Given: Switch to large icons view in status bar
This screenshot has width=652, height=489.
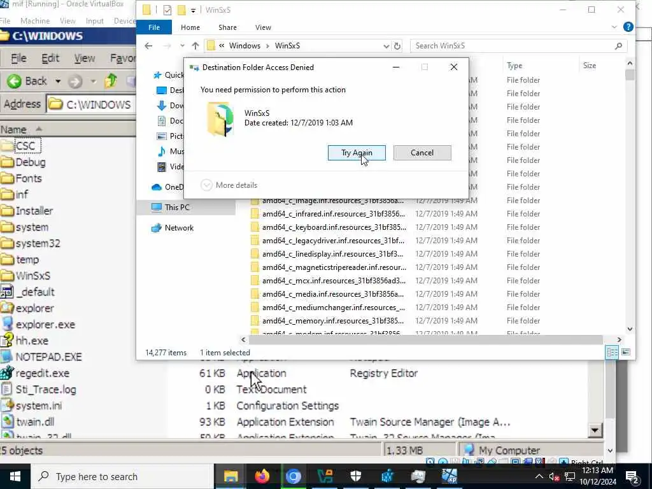Looking at the screenshot, I should (625, 352).
